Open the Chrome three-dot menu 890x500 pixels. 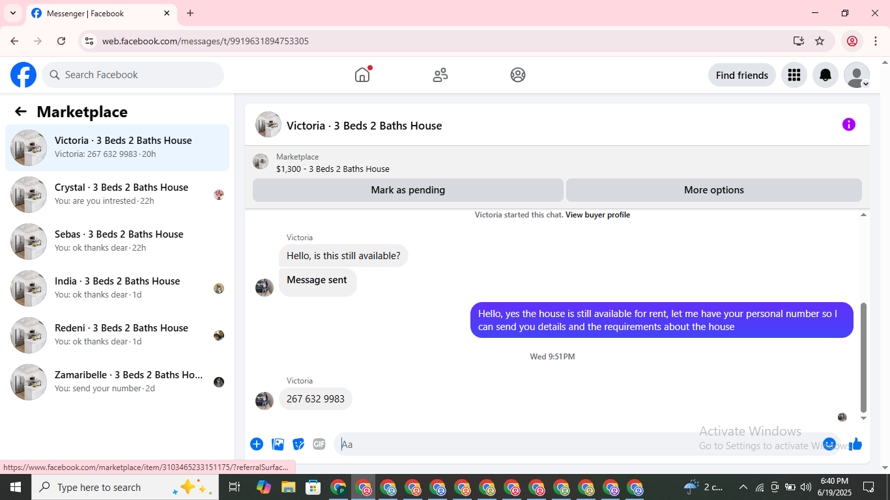pyautogui.click(x=875, y=41)
